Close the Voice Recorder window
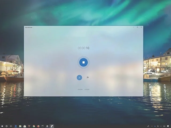 [141, 27]
